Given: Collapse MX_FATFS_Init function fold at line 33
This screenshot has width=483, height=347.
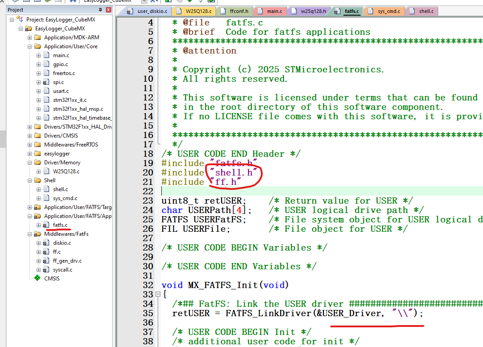Looking at the screenshot, I should [158, 294].
